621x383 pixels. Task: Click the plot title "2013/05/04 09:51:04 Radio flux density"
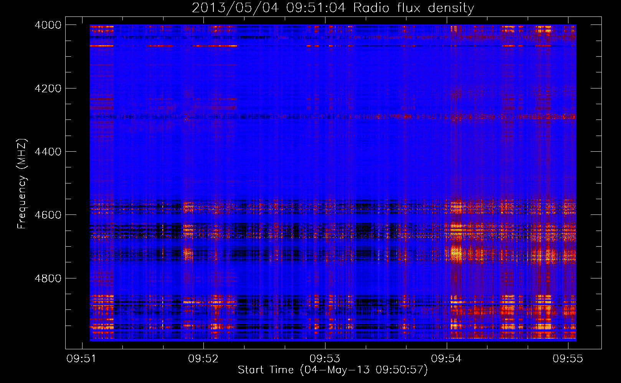pos(333,8)
